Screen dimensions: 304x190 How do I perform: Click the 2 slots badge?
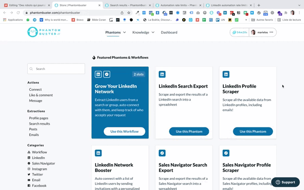(139, 74)
